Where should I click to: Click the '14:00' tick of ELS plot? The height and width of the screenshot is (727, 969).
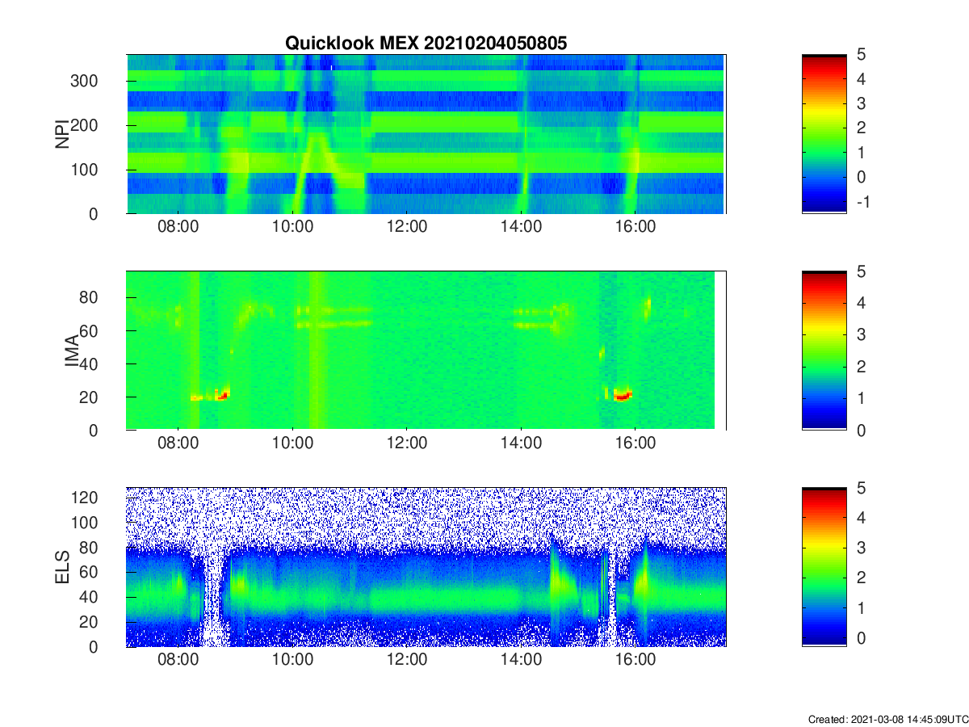pos(522,660)
